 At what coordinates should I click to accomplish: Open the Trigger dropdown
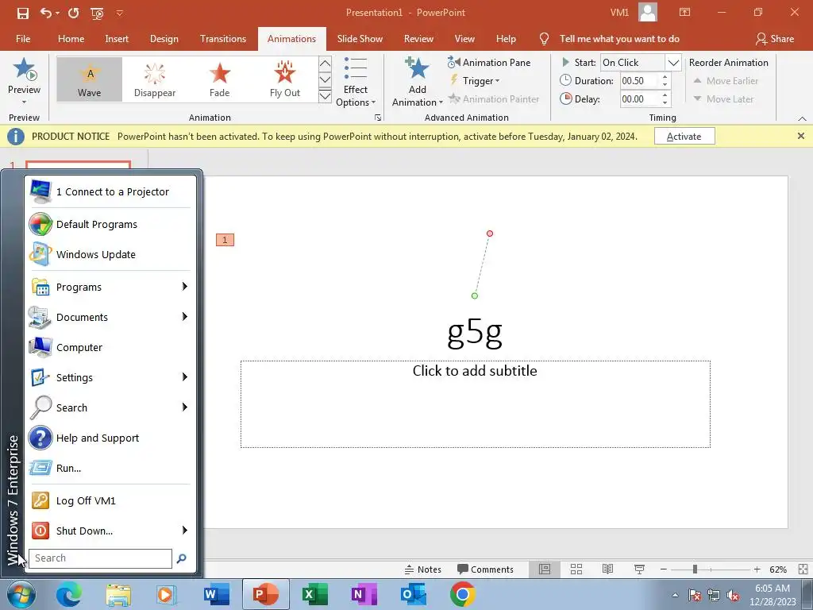475,81
